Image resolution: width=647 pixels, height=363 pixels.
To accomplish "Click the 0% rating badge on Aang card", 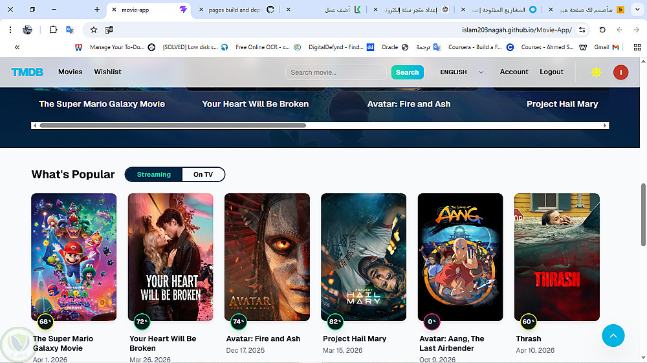I will coord(432,322).
